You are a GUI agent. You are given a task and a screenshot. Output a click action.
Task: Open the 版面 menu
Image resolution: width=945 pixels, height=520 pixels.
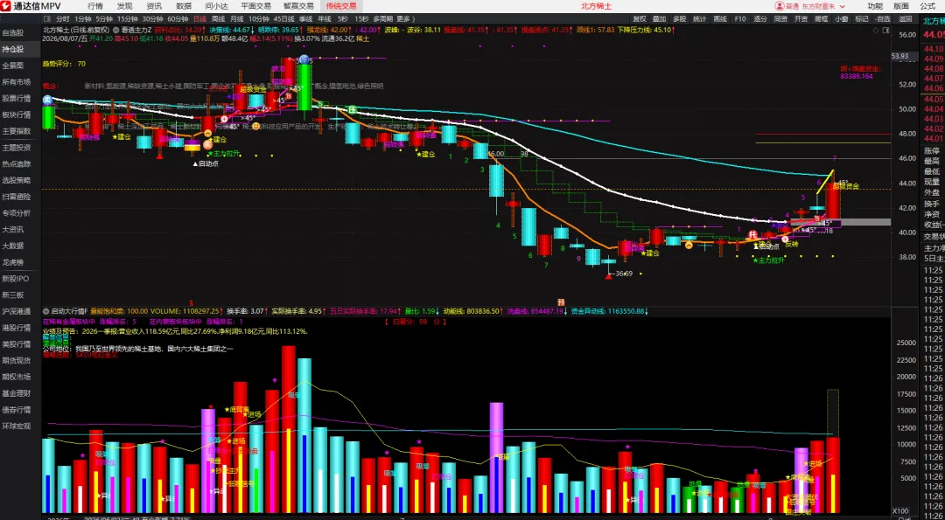coord(901,6)
